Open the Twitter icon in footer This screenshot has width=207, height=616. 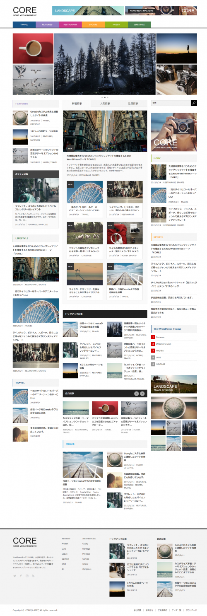click(x=15, y=576)
